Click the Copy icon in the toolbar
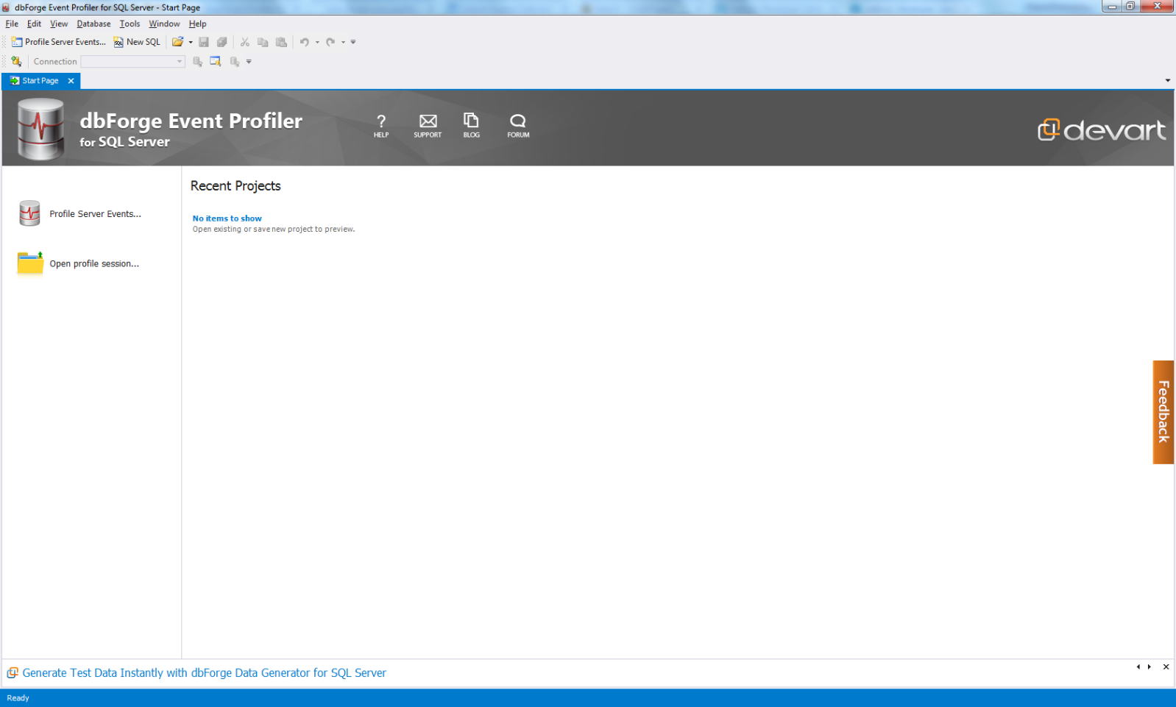Image resolution: width=1176 pixels, height=707 pixels. click(263, 42)
